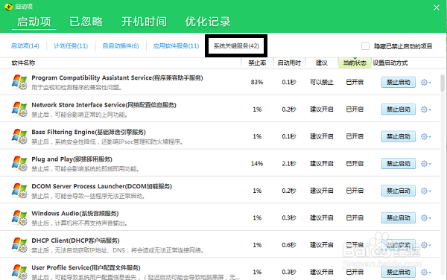Sort by 启动用时 column header
The image size is (447, 280).
(289, 63)
